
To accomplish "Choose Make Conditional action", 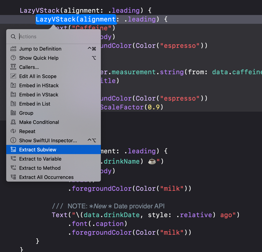I will [x=53, y=122].
